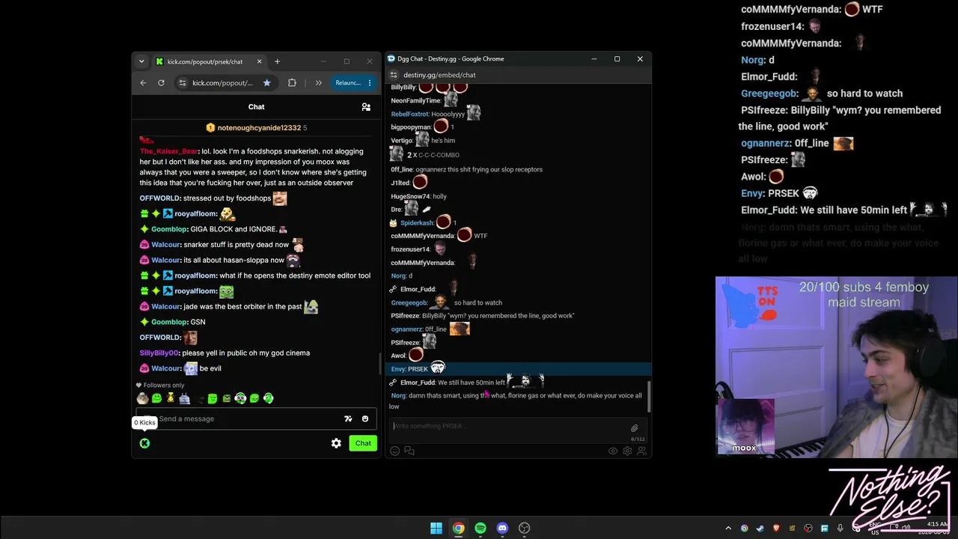Click username RebelFoxtrot in Dgg chat
Screen dimensions: 958x539
pos(409,114)
